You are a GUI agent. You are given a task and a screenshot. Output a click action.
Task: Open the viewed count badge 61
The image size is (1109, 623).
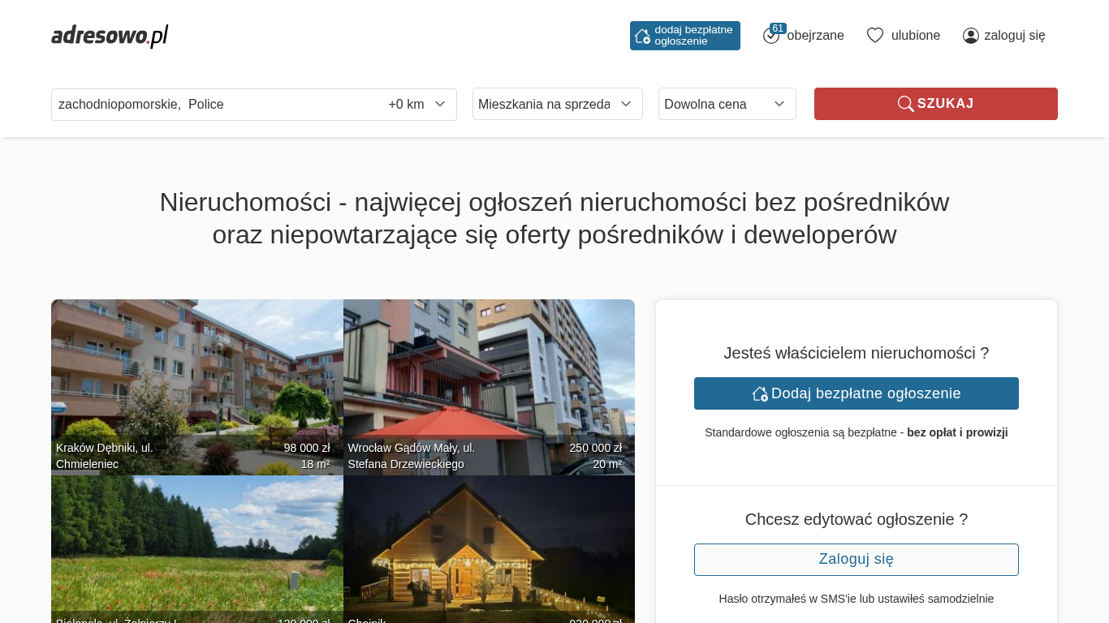click(778, 28)
